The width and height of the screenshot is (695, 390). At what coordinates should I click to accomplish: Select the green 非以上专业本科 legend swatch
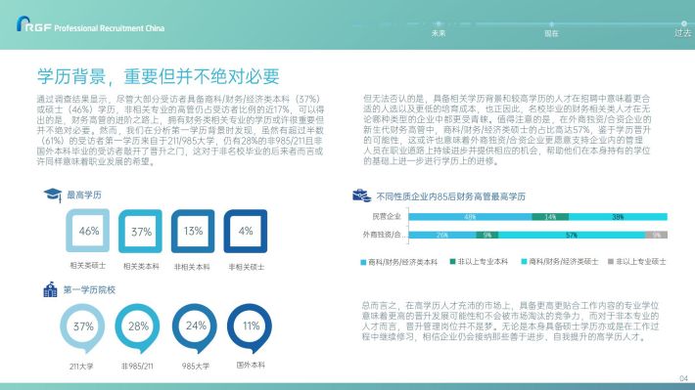pos(452,262)
